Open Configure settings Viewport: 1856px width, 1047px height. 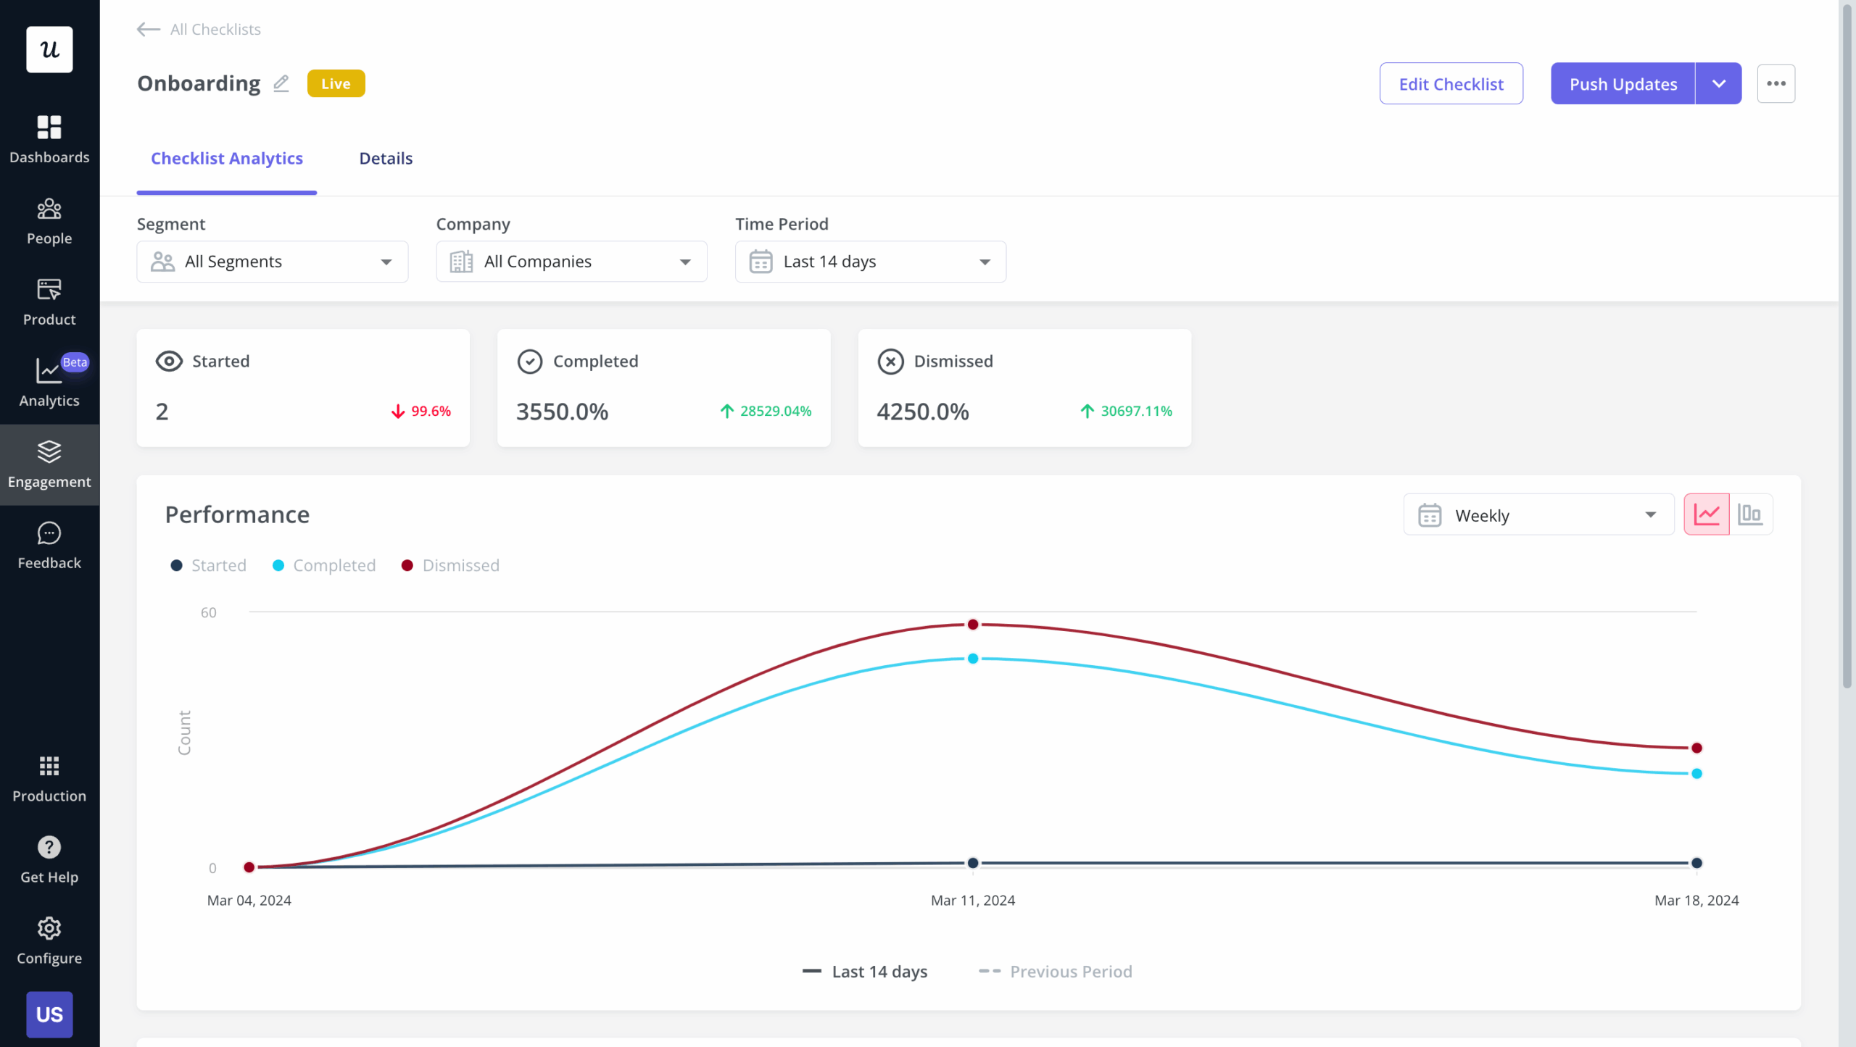pyautogui.click(x=49, y=940)
